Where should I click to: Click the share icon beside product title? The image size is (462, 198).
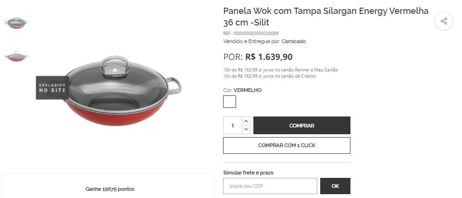click(x=444, y=21)
